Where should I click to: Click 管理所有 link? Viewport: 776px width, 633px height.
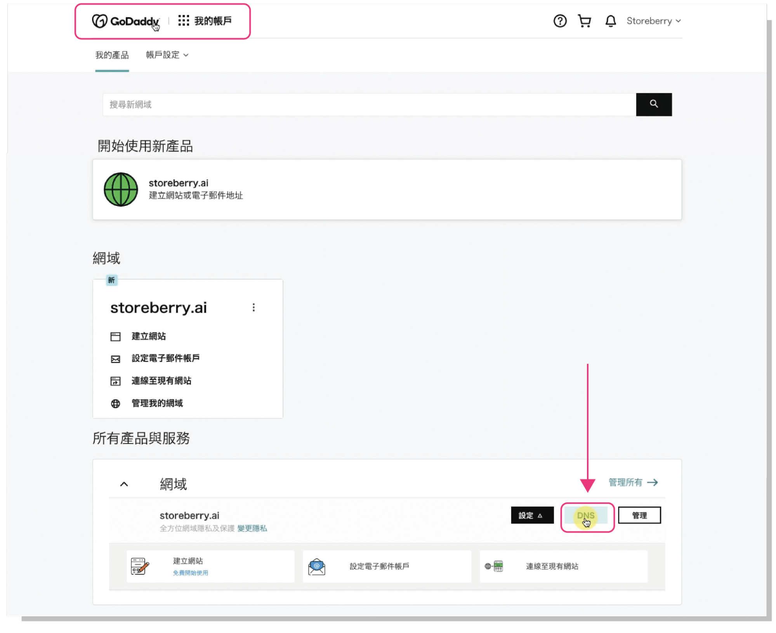coord(625,483)
